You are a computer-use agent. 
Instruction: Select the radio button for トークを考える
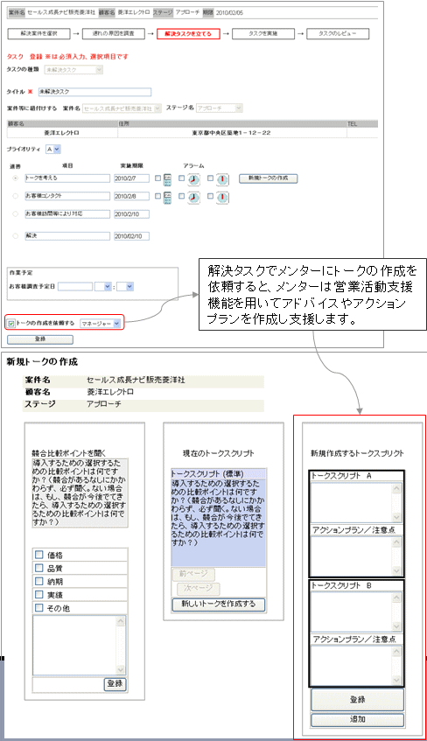pos(15,178)
